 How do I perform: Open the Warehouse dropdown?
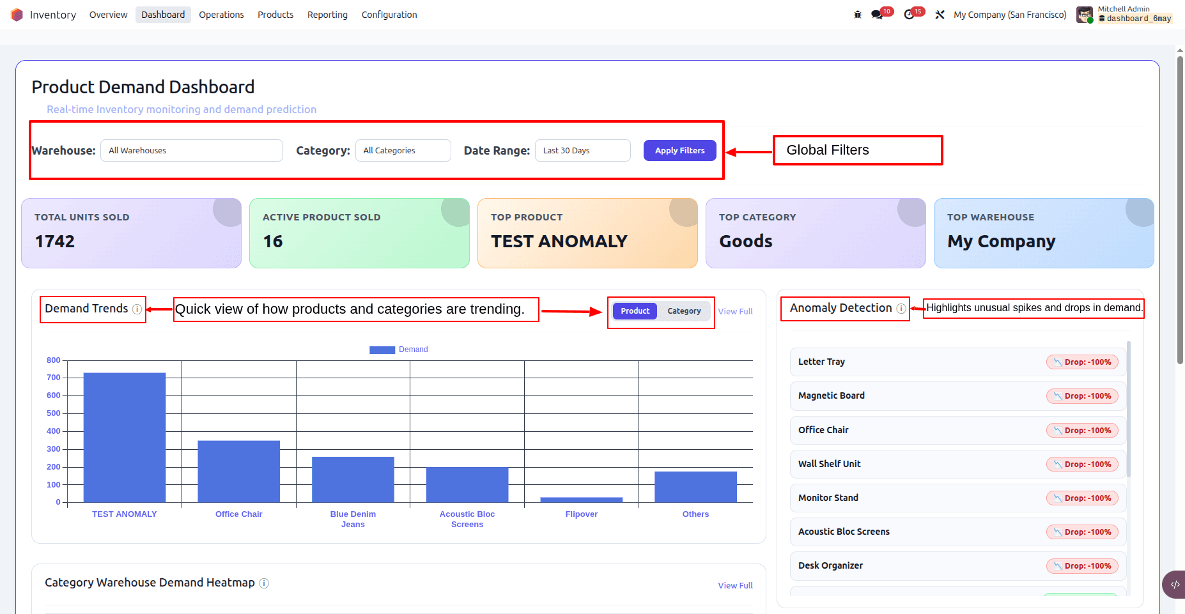[x=192, y=151]
